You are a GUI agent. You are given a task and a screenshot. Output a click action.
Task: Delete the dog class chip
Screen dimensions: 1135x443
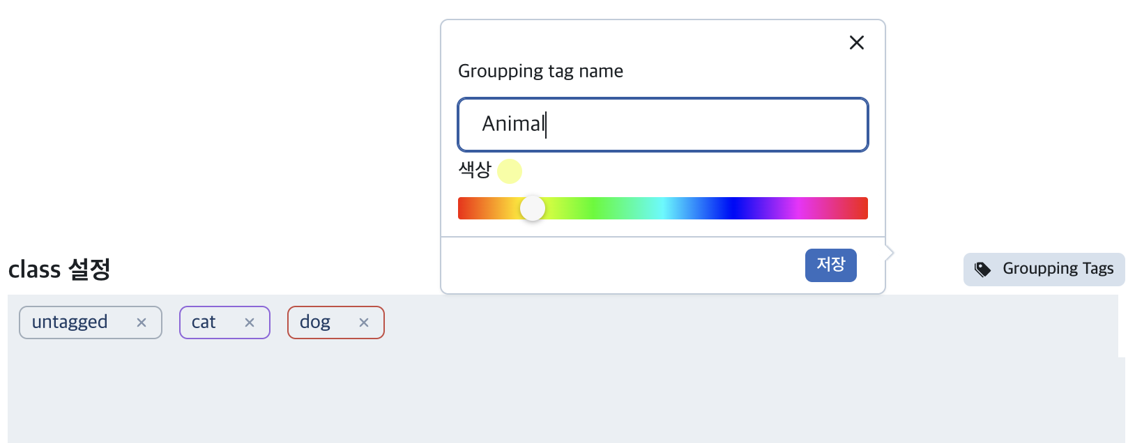[364, 322]
